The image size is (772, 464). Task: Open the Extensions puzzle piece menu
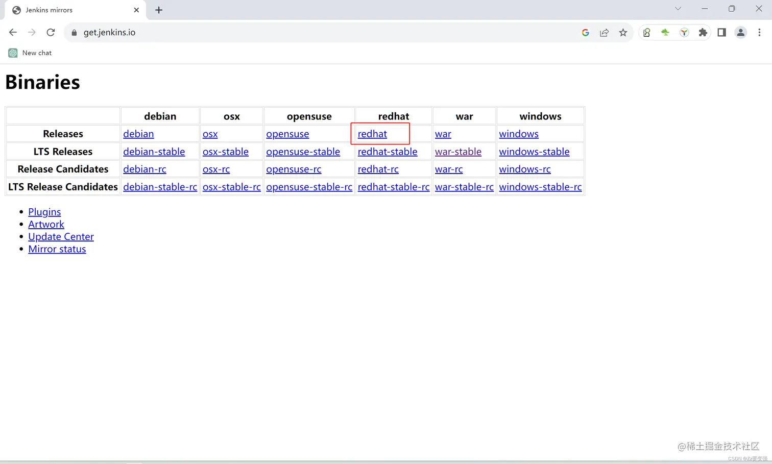click(x=703, y=33)
